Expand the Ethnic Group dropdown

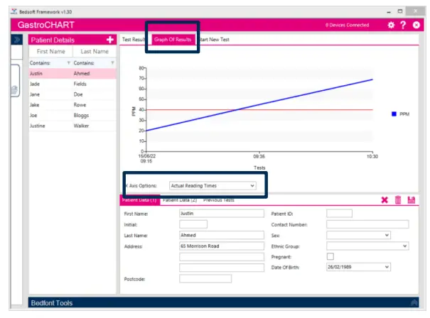[367, 246]
